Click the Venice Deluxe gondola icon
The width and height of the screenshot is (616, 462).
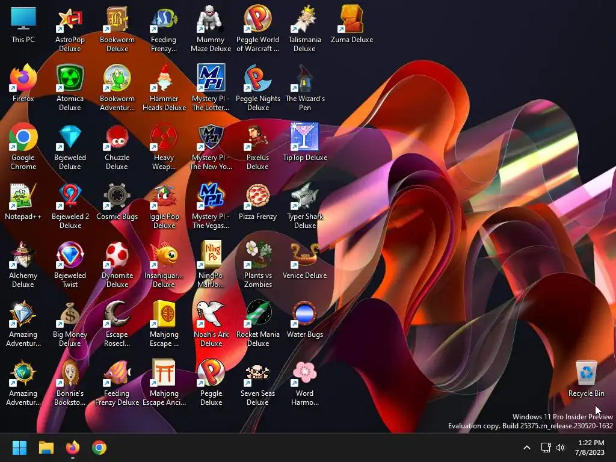tap(304, 254)
